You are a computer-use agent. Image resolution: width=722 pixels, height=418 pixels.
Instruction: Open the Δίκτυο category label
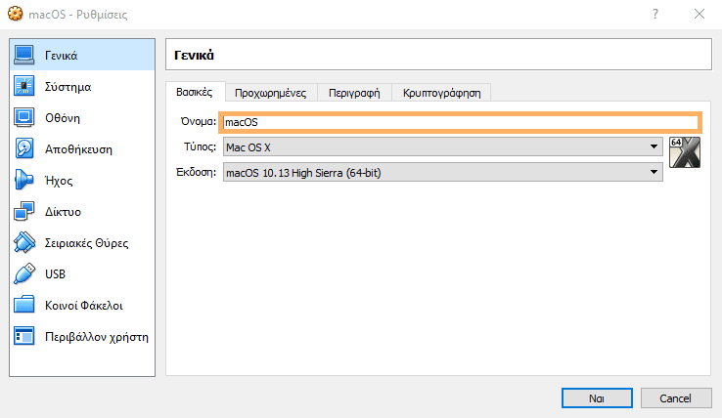(x=63, y=212)
